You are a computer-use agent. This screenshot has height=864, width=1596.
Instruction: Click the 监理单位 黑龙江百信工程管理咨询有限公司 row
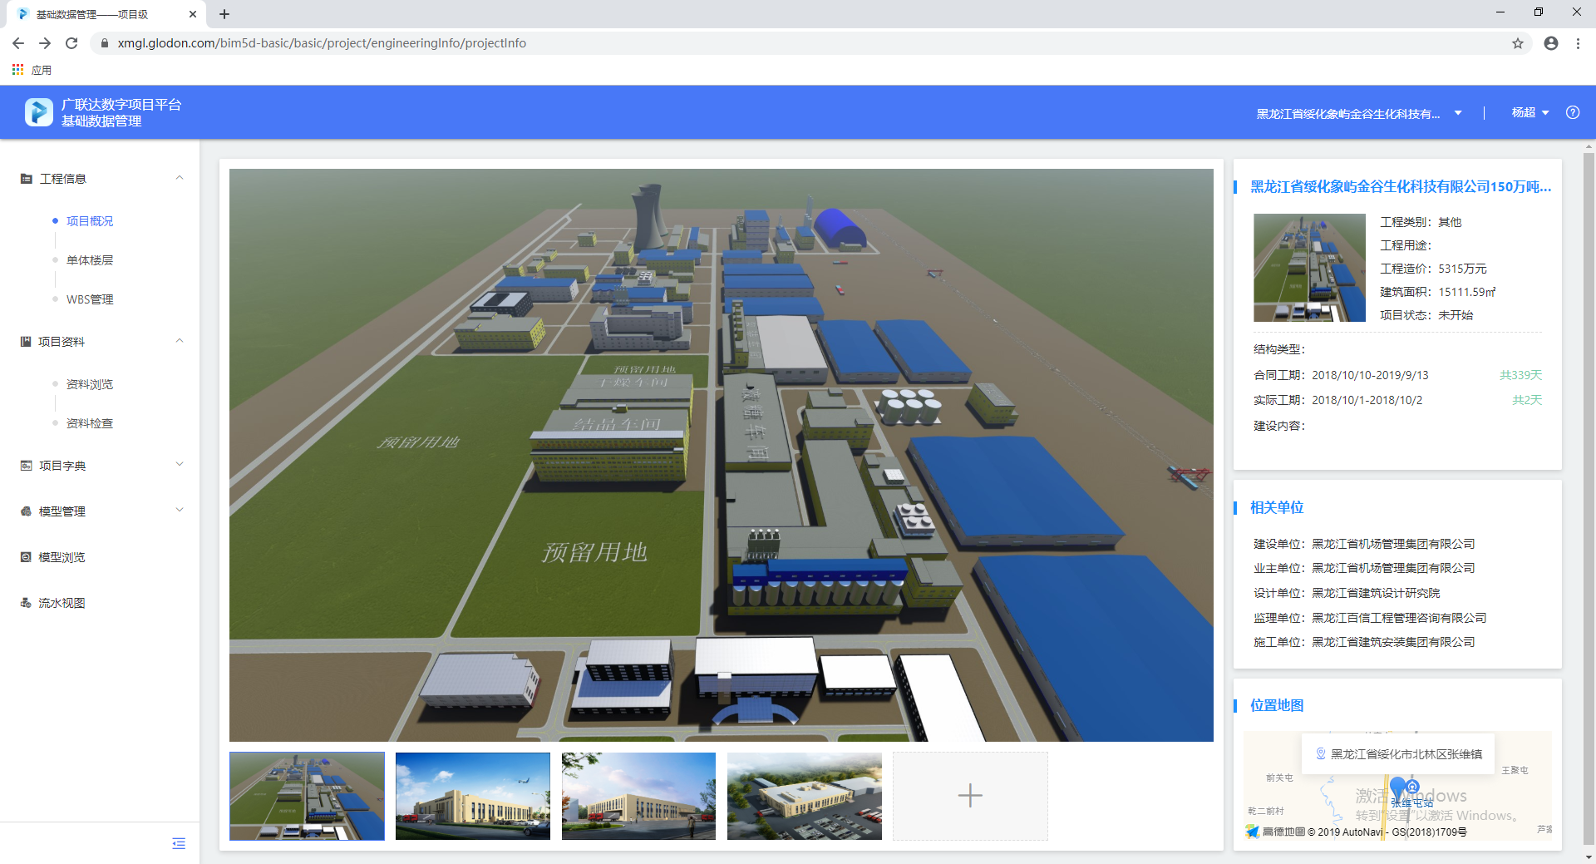[x=1370, y=618]
